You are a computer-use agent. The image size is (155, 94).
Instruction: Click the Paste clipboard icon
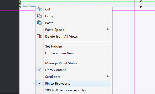[x=39, y=22]
